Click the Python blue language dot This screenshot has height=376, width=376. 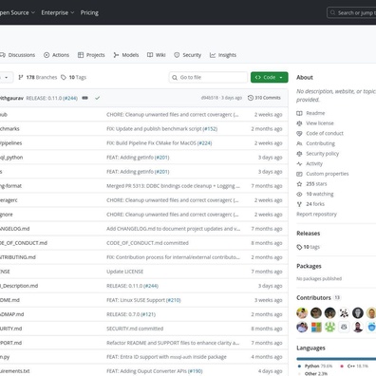[x=299, y=367]
